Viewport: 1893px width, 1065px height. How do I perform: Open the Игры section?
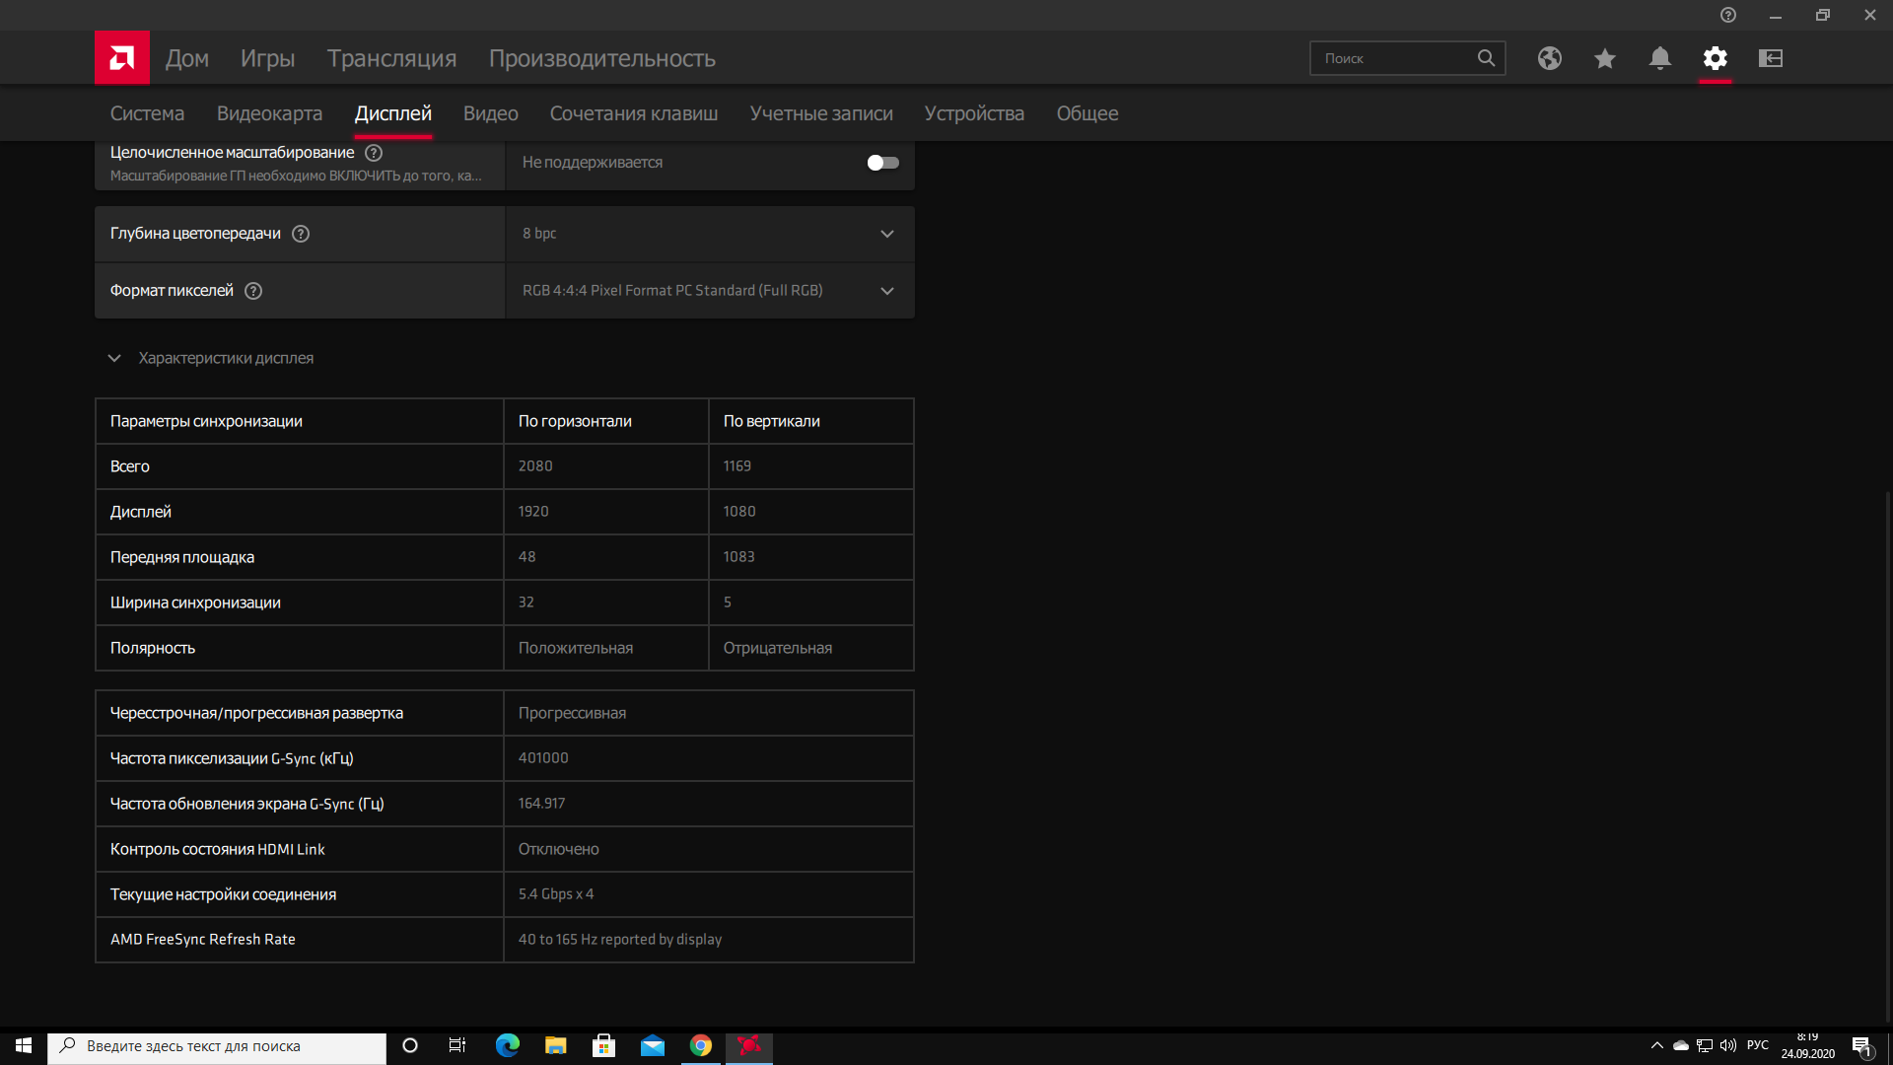[267, 58]
